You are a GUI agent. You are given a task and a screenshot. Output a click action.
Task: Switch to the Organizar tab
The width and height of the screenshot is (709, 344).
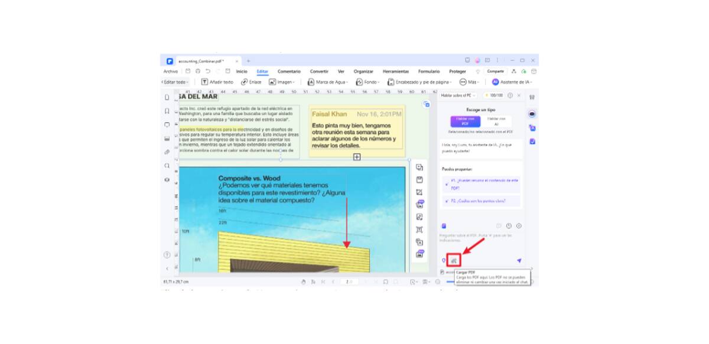coord(363,71)
